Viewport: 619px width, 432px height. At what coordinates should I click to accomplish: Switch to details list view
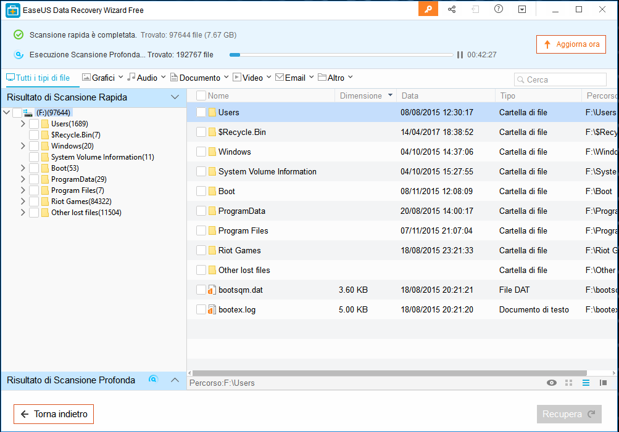tap(586, 383)
